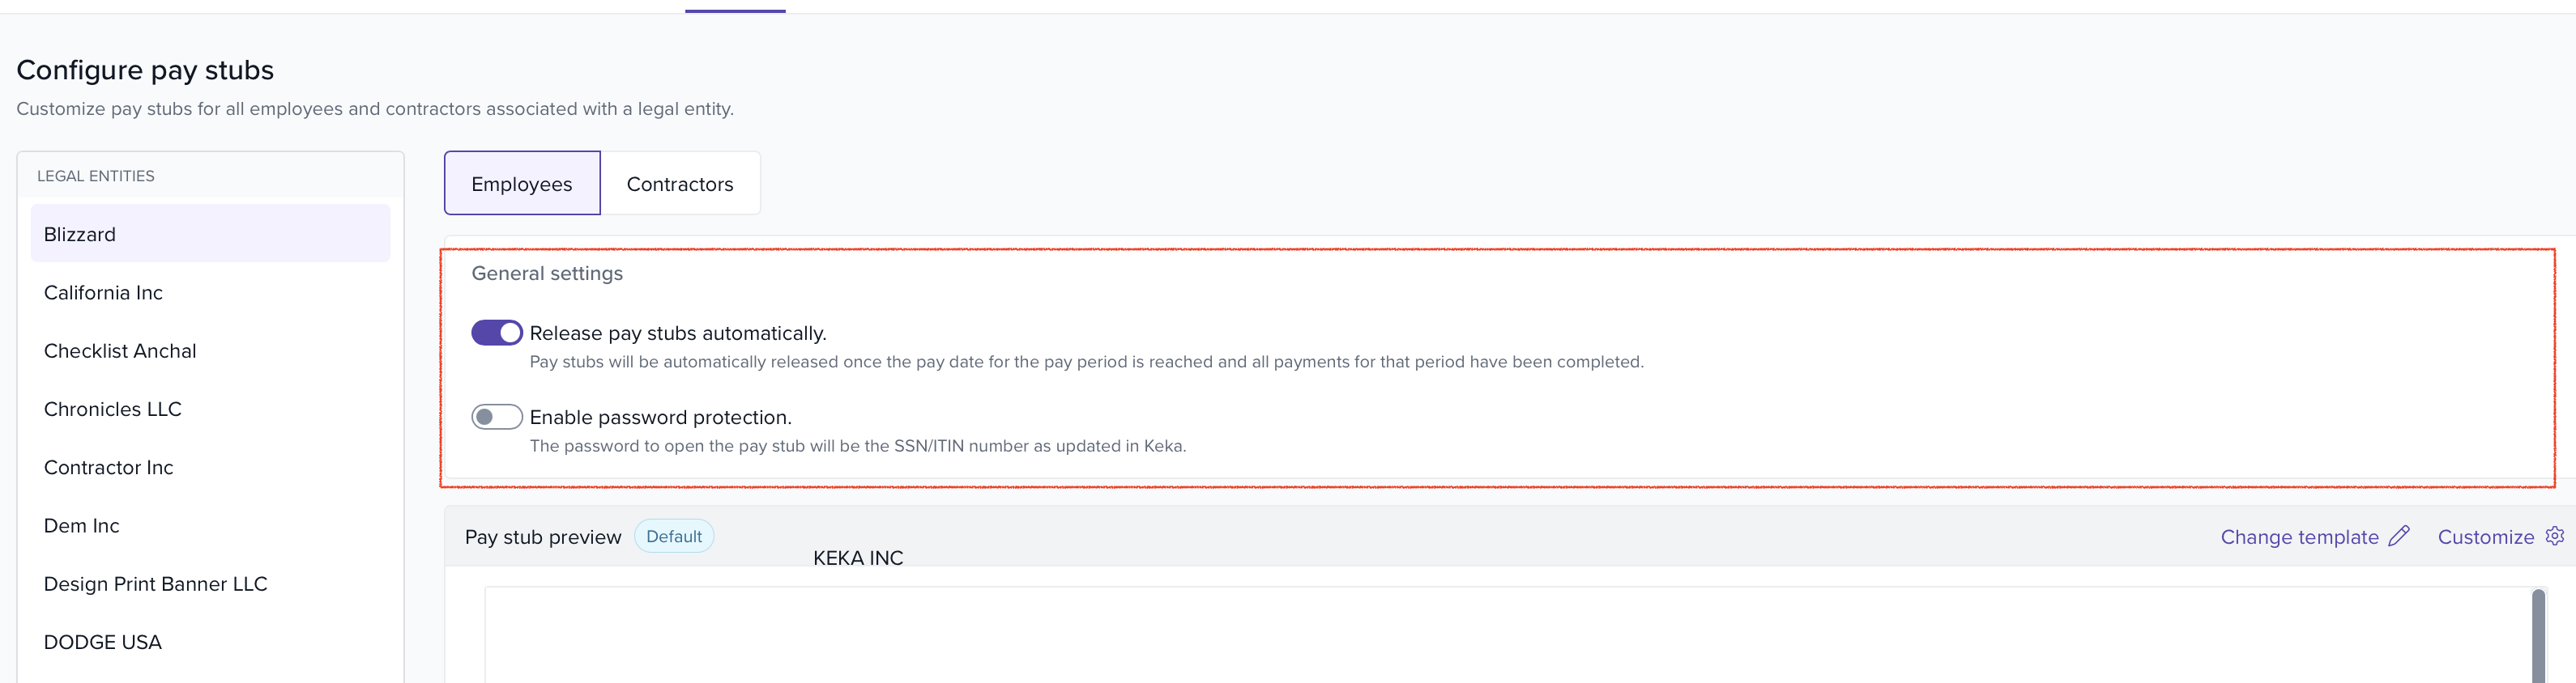The width and height of the screenshot is (2576, 683).
Task: Select California Inc legal entity
Action: 103,293
